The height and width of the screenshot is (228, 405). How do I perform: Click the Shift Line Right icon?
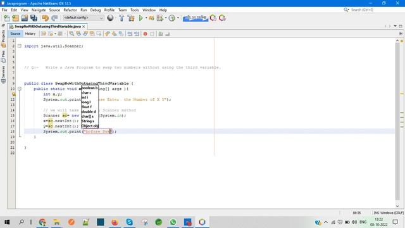(137, 34)
